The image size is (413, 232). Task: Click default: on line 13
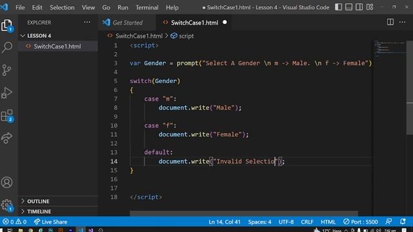coord(158,152)
